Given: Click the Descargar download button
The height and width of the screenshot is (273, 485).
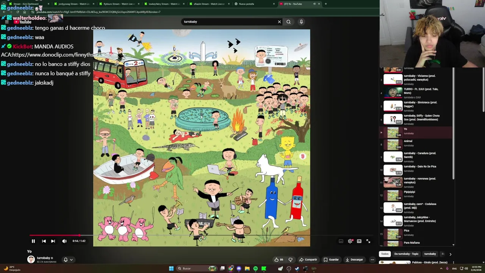Looking at the screenshot, I should coord(354,260).
